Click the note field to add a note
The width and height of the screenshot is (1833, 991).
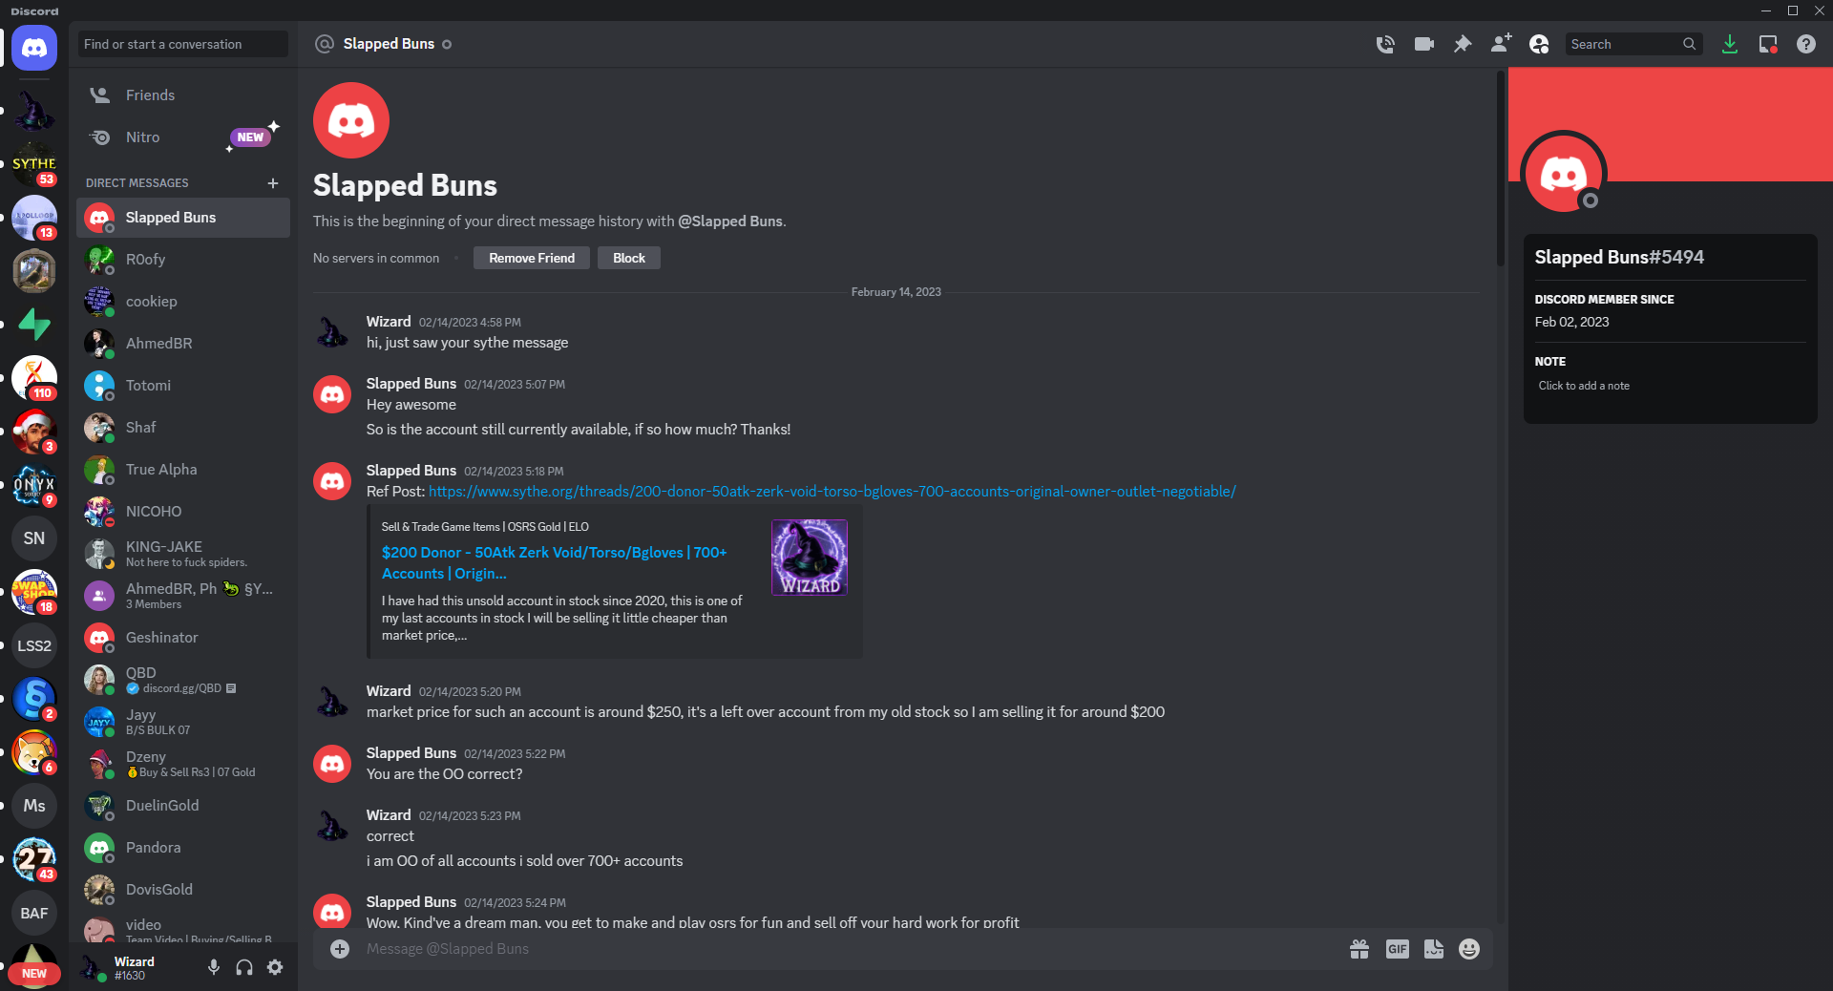point(1584,386)
